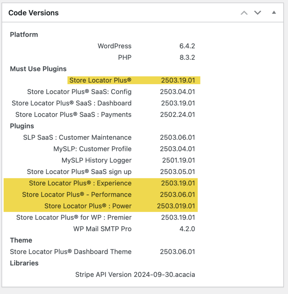Select Store Locator Plus® SaaS : Dashboard label

(x=72, y=103)
